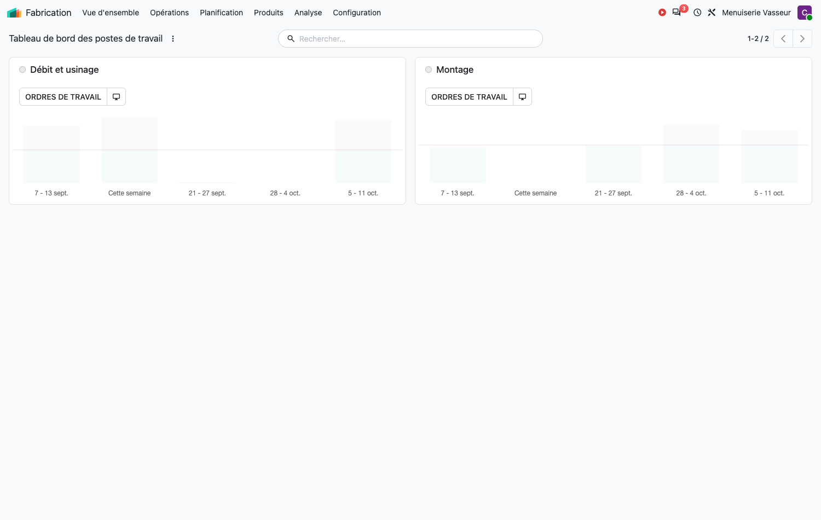Click the 7 - 13 sept. bar in Montage

458,165
